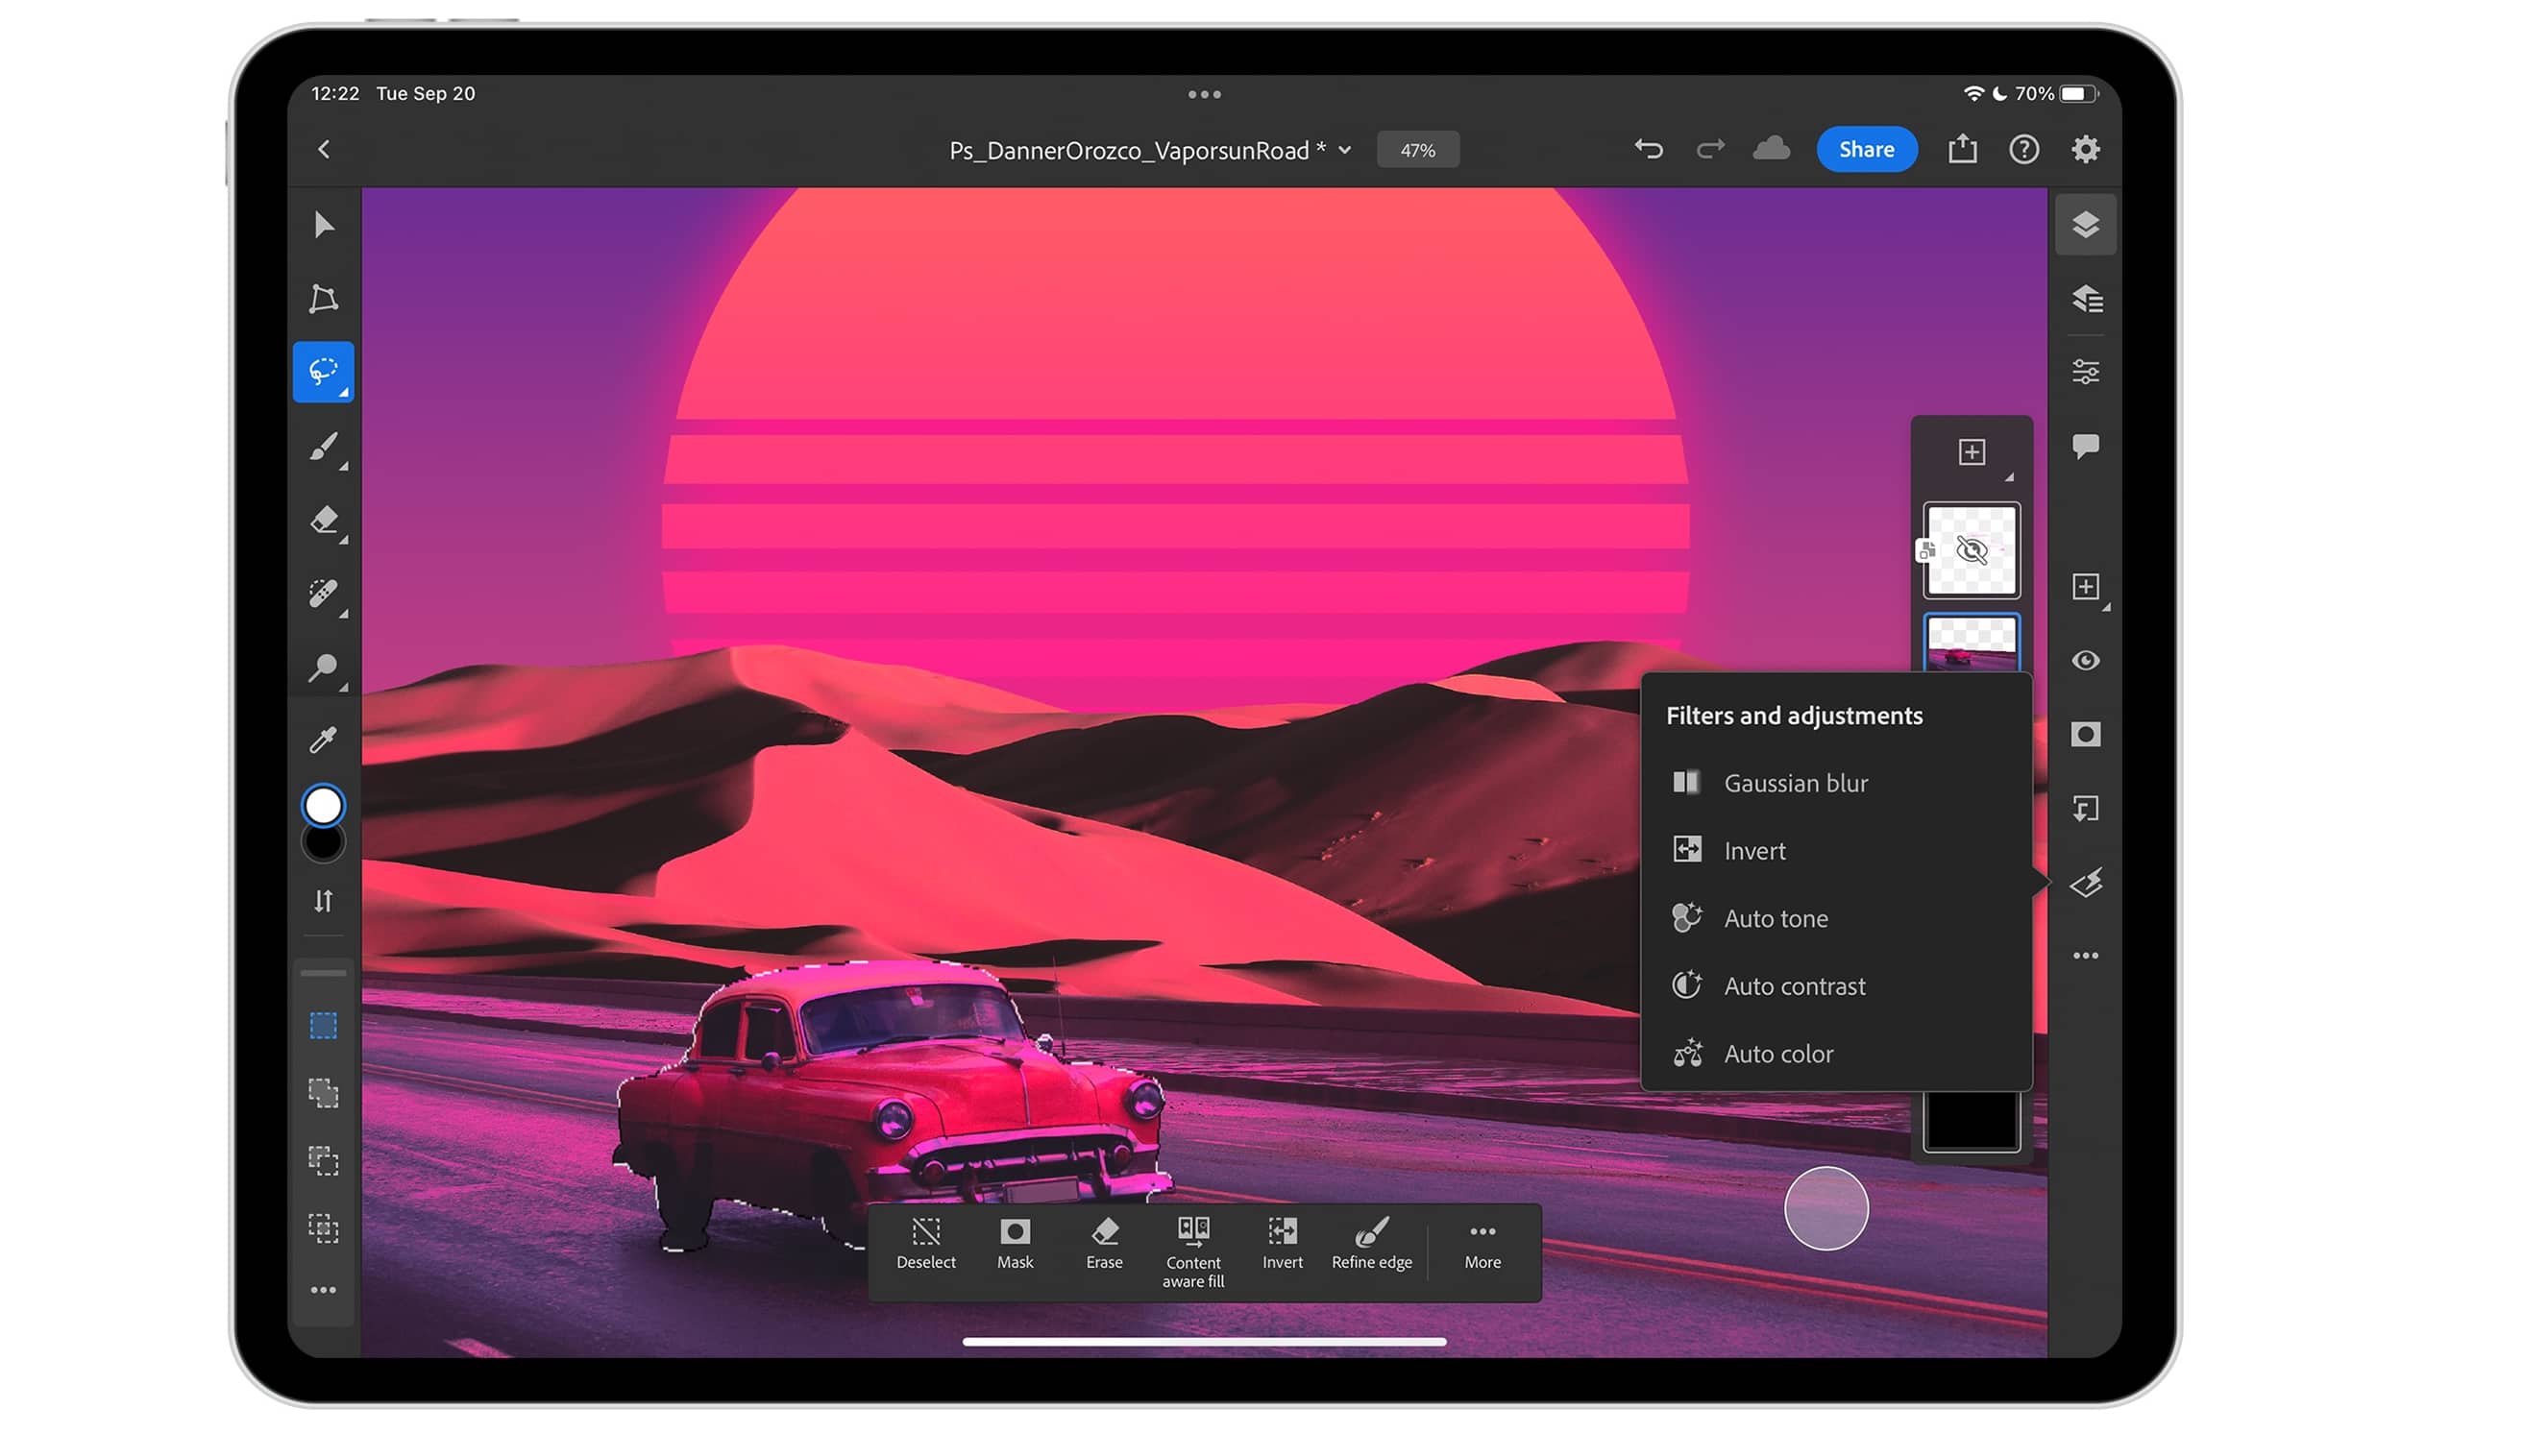Open the comments panel
Screen dimensions: 2548x1433
click(2085, 447)
